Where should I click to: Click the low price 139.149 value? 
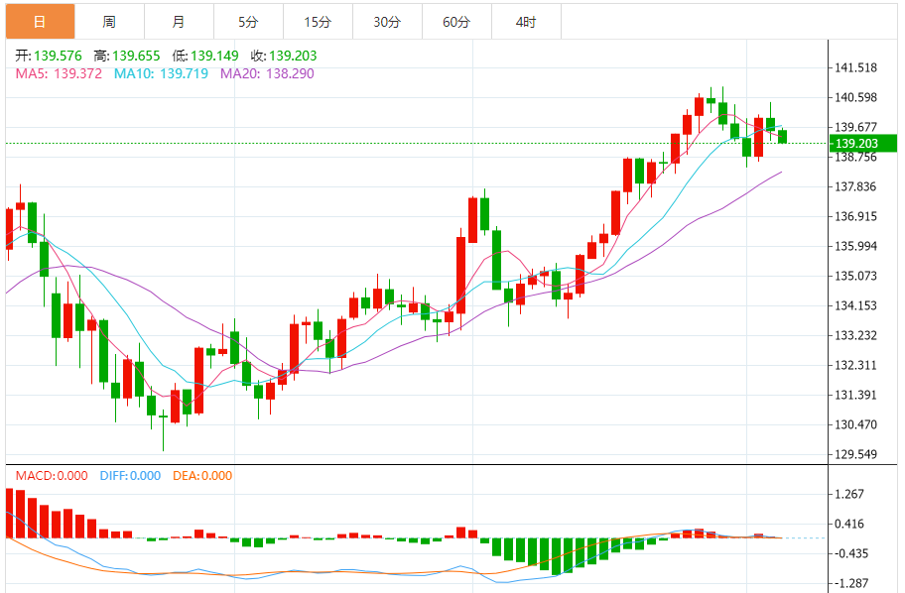tap(214, 56)
